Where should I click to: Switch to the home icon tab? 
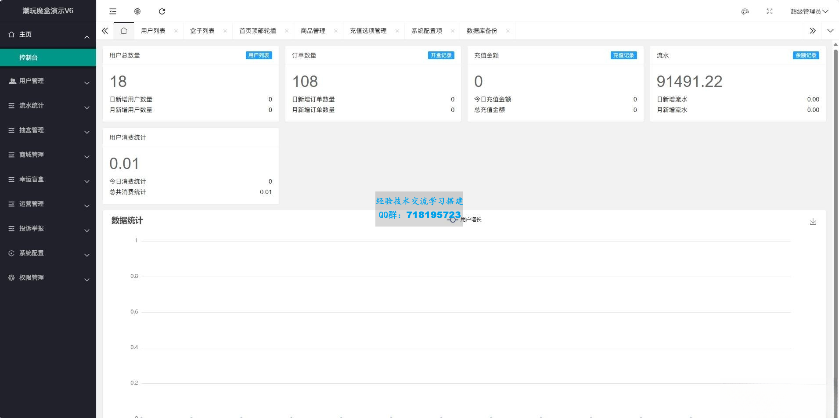coord(124,31)
